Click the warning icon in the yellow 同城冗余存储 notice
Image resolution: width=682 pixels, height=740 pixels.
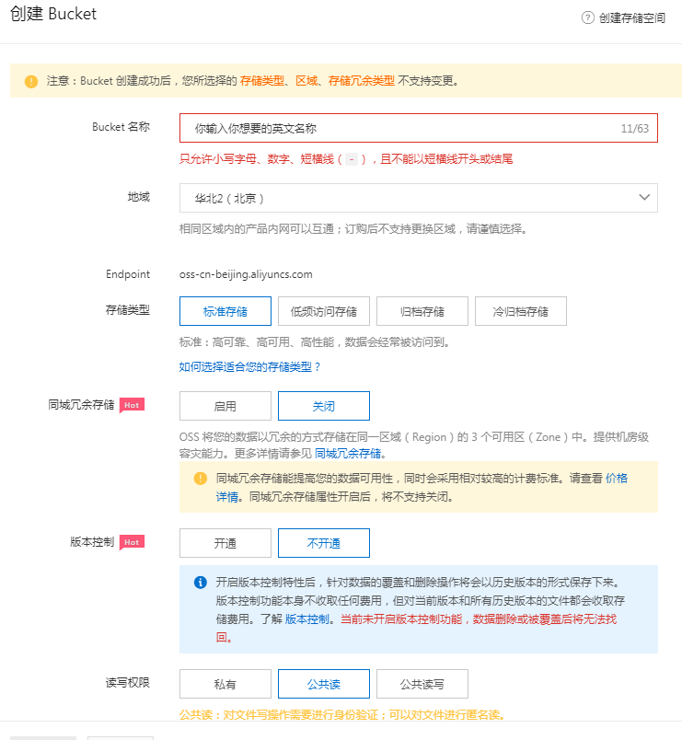click(200, 479)
